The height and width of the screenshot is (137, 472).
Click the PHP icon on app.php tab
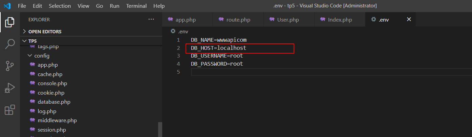[171, 20]
